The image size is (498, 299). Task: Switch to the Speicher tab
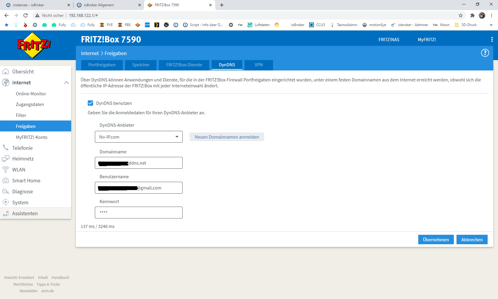click(141, 65)
